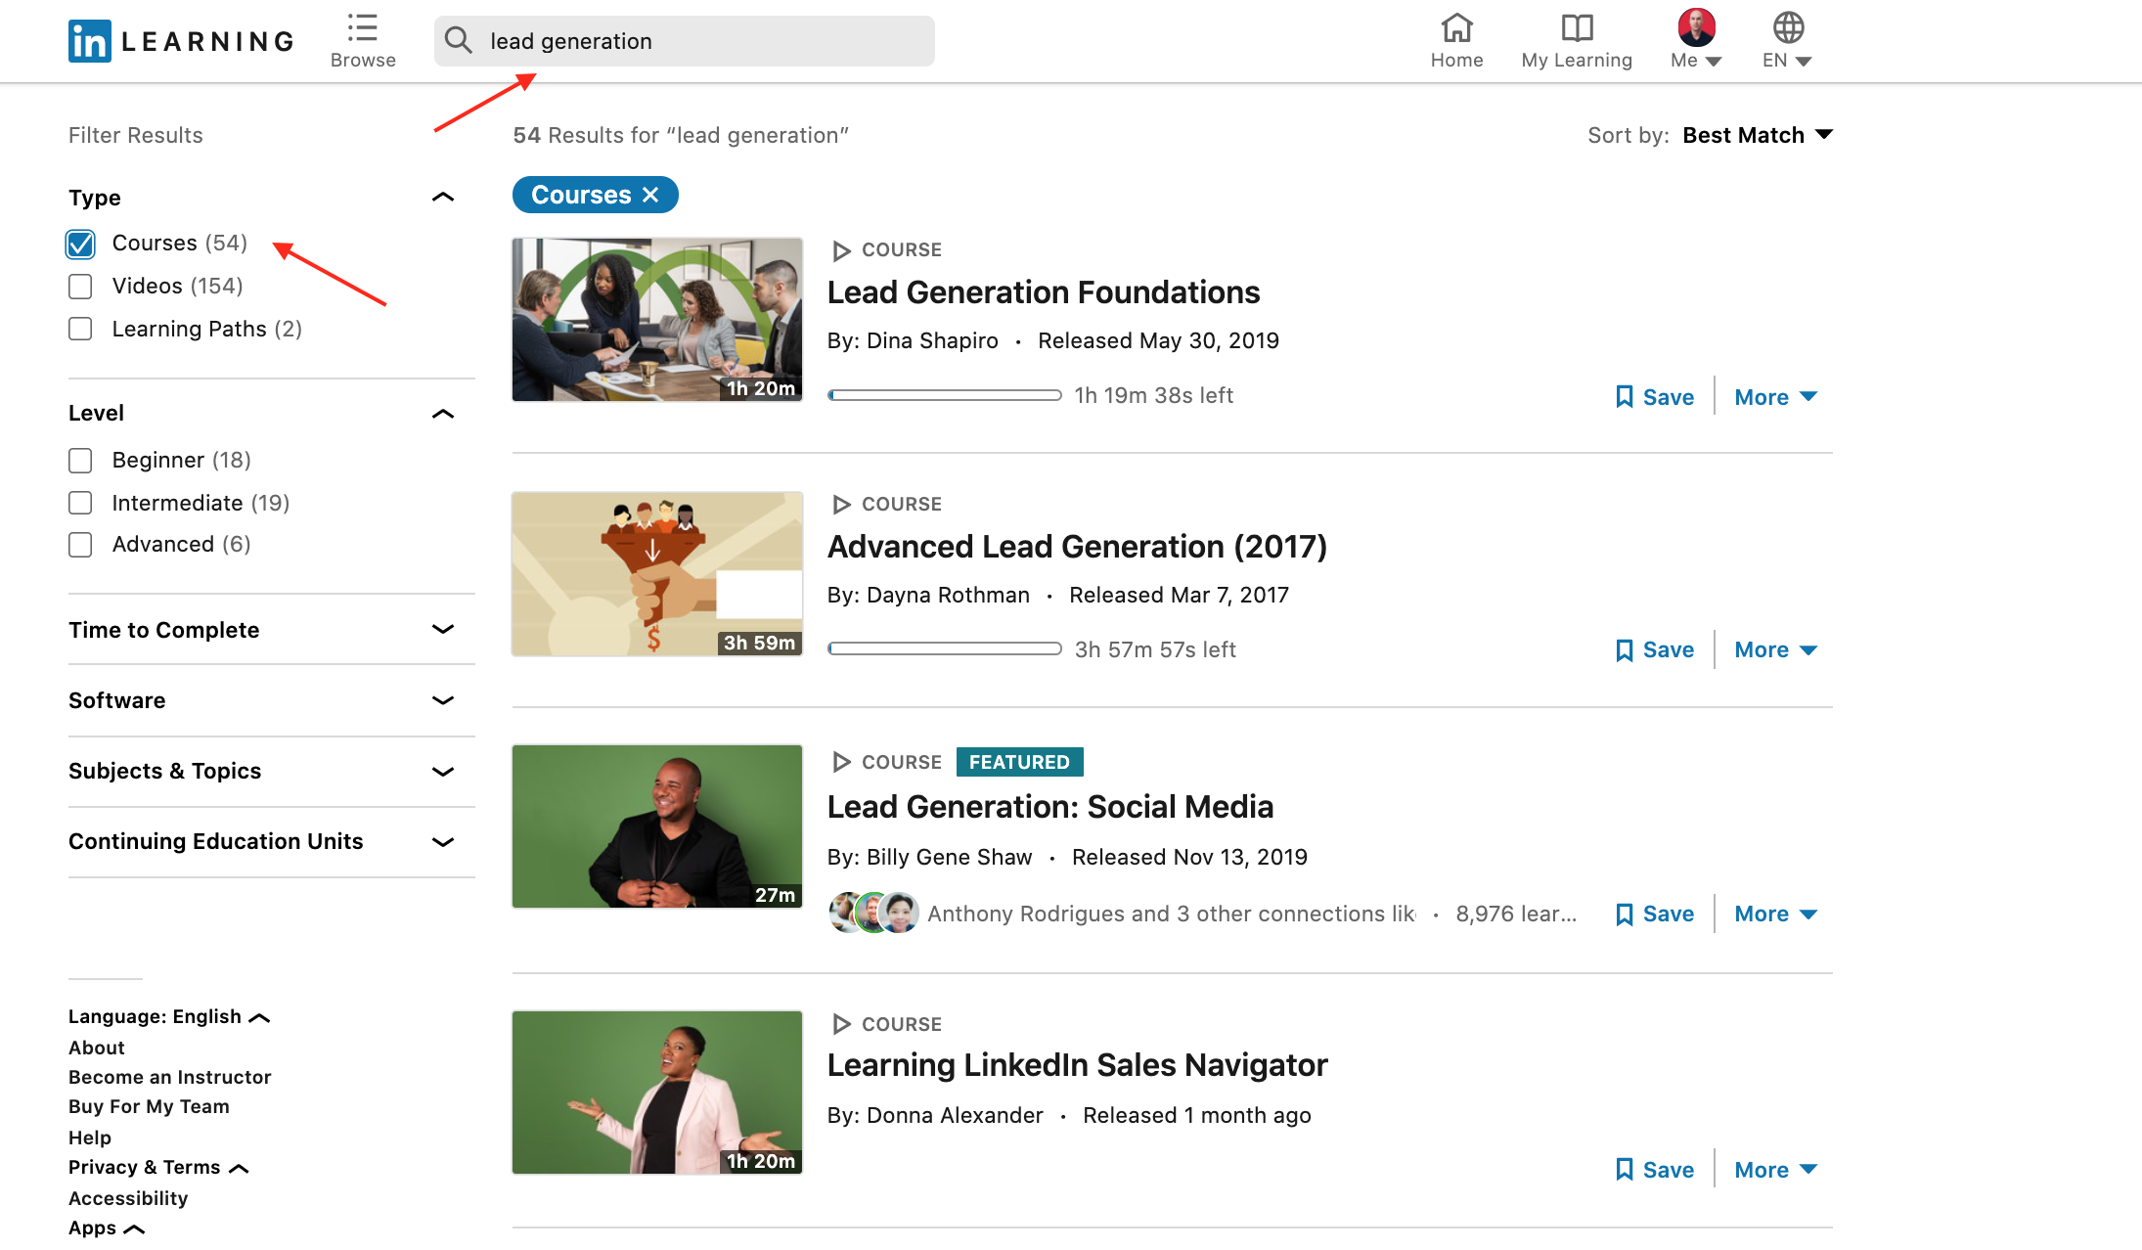The height and width of the screenshot is (1250, 2142).
Task: Uncheck the Courses (54) checkbox
Action: click(80, 244)
